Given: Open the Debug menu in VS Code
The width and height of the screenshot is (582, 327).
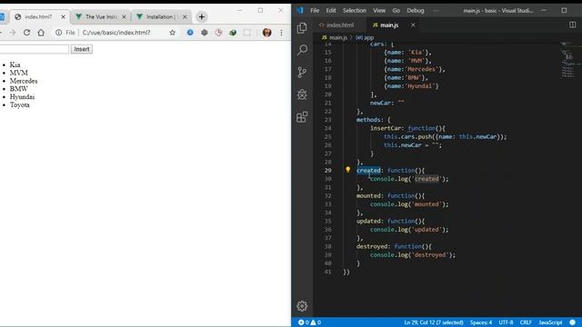Looking at the screenshot, I should pos(416,10).
